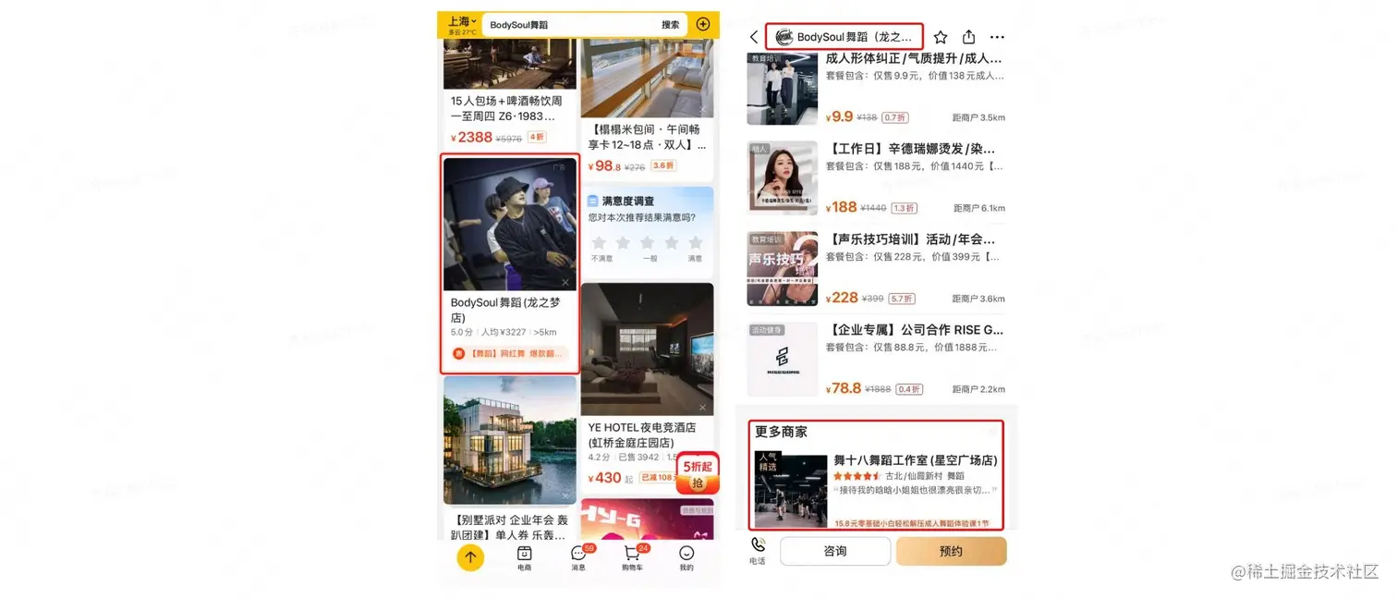
Task: Go back with the left chevron arrow
Action: coord(754,37)
